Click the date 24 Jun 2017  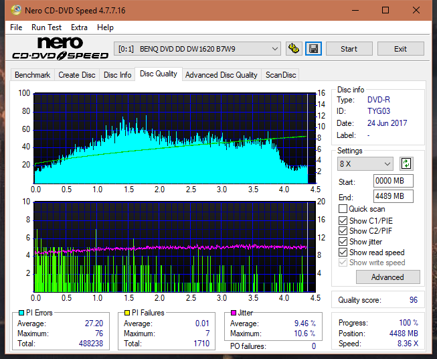click(x=387, y=123)
